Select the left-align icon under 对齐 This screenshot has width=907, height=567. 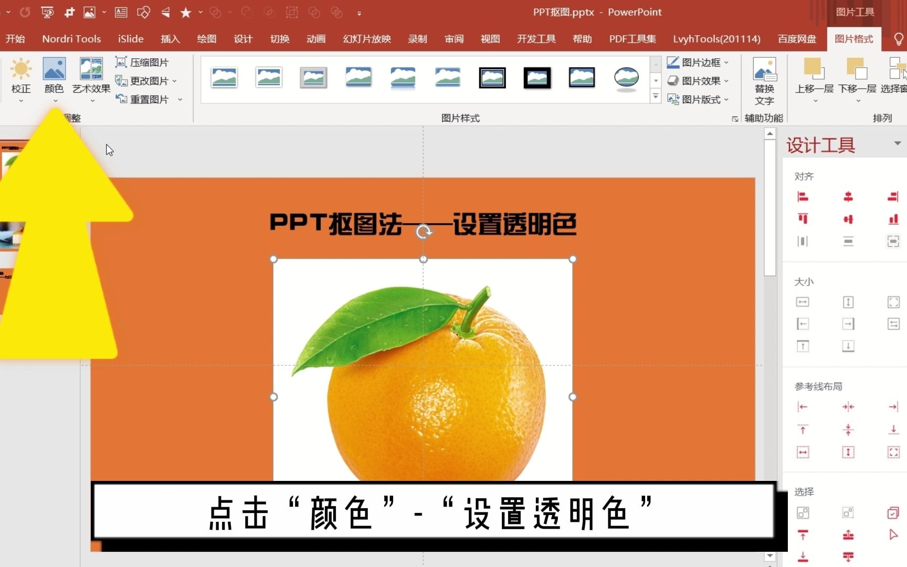click(804, 197)
